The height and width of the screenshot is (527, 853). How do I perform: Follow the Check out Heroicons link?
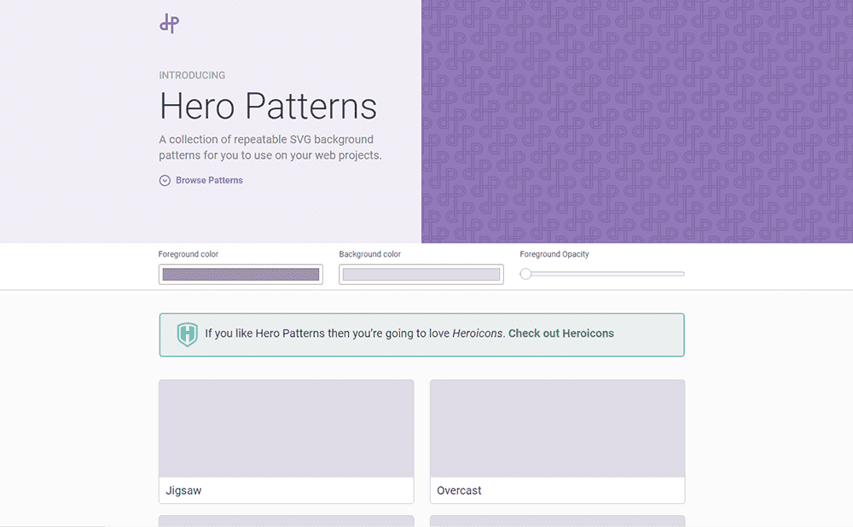[x=561, y=333]
